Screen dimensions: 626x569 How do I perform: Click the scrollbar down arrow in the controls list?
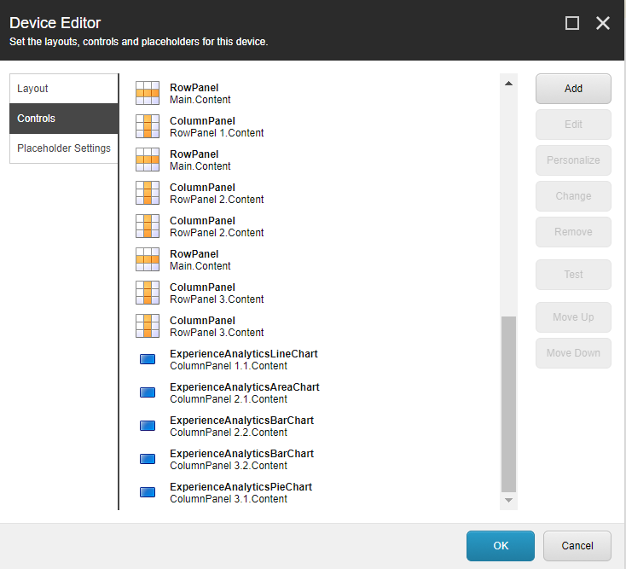(508, 500)
